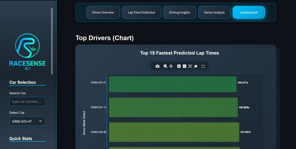
Task: Click the 100.577s bar value label
Action: tap(243, 83)
